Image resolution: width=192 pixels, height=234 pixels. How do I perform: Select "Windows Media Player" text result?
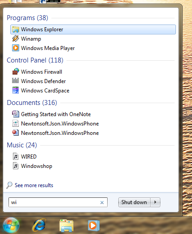tap(48, 48)
